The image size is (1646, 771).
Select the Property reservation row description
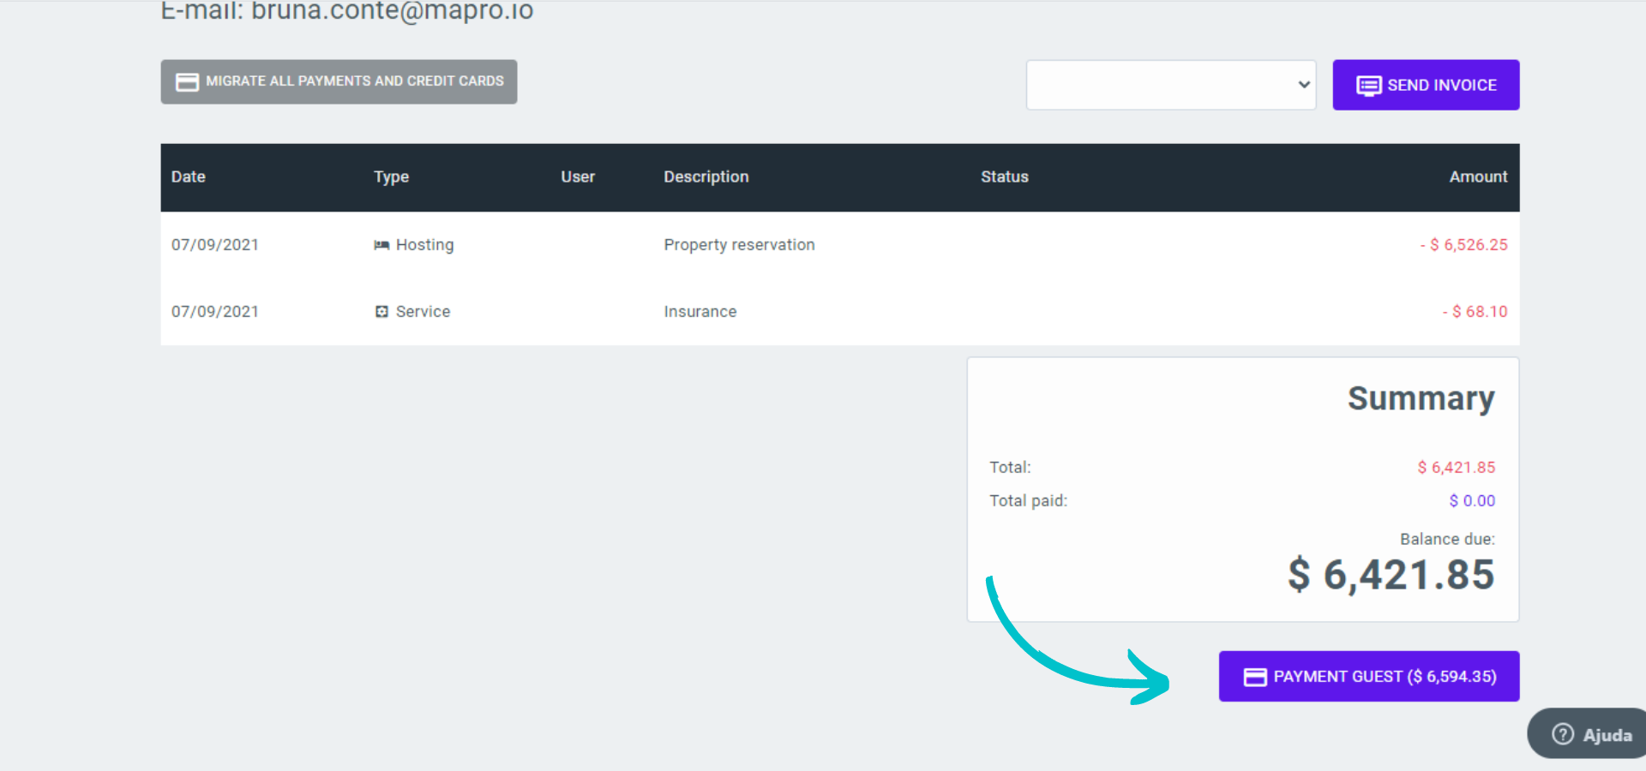(739, 245)
